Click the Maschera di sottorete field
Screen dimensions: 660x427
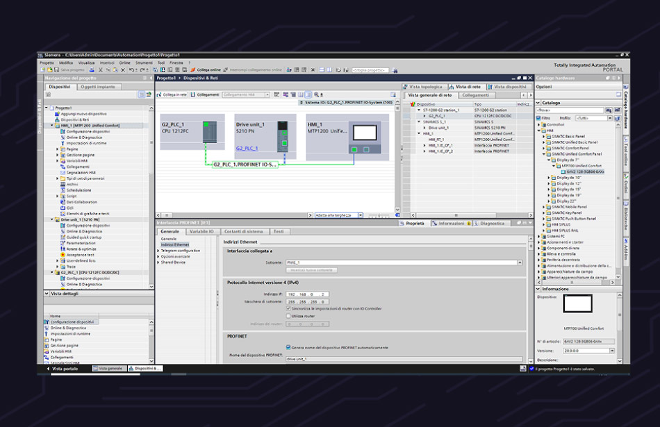308,301
